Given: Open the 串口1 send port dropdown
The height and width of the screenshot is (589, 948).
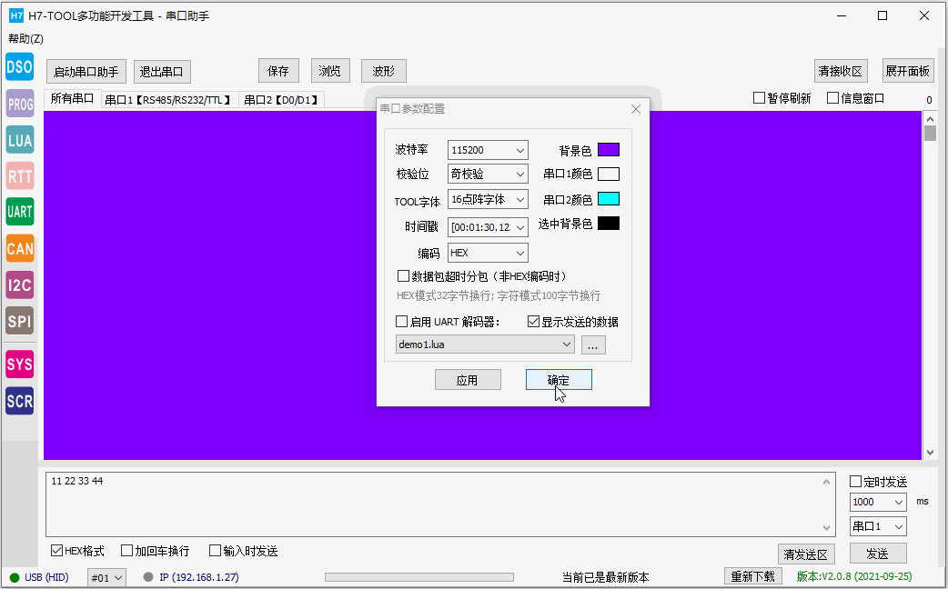Looking at the screenshot, I should pos(878,527).
